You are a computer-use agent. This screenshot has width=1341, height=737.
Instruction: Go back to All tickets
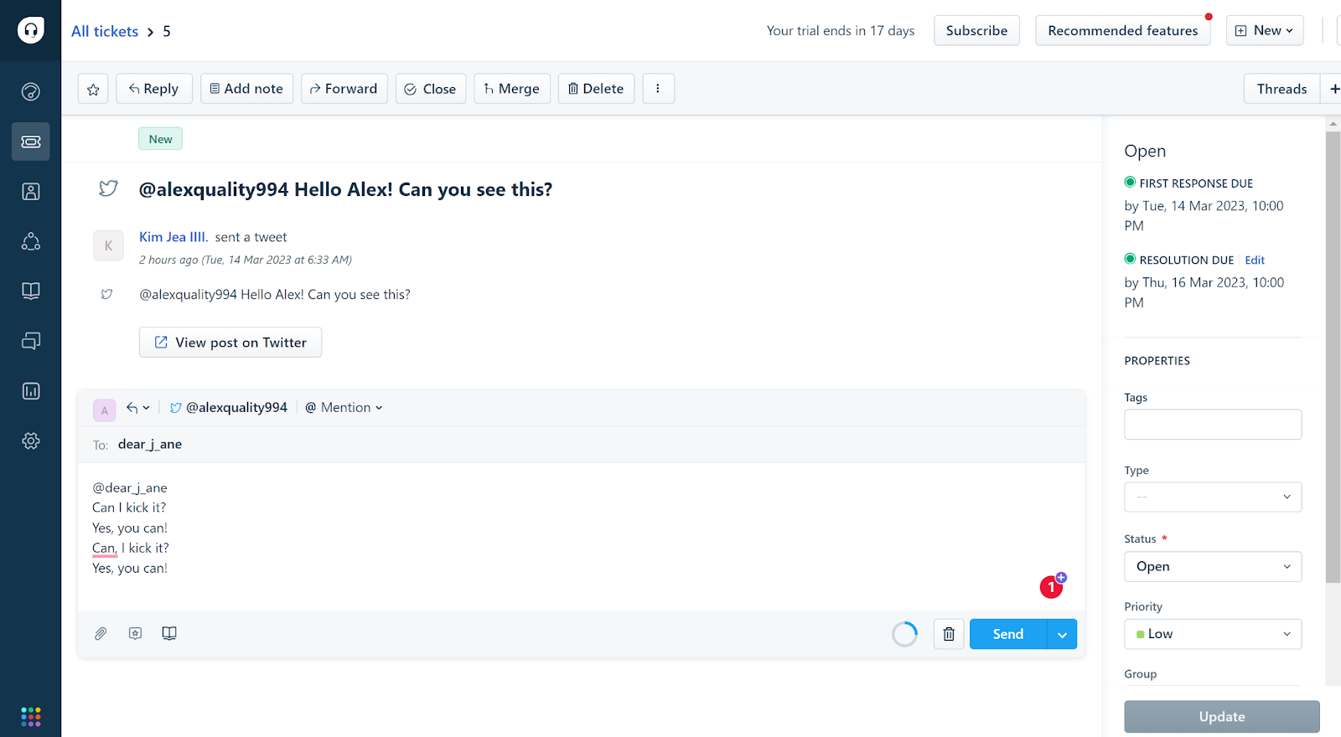105,31
